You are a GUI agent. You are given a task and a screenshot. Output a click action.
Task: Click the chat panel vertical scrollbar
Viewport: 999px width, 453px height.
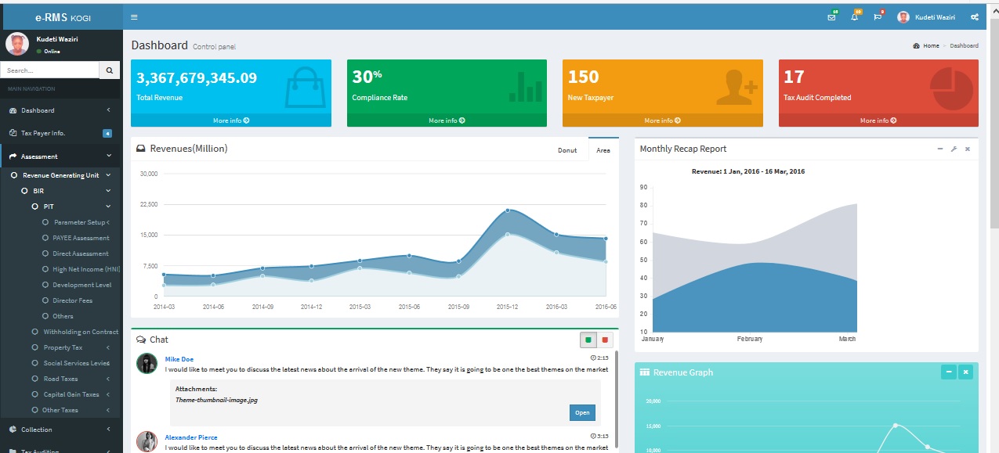616,399
